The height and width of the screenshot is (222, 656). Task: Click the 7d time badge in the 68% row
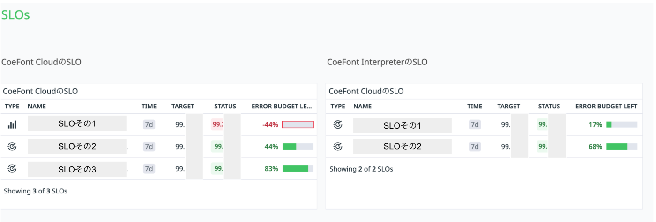coord(475,146)
